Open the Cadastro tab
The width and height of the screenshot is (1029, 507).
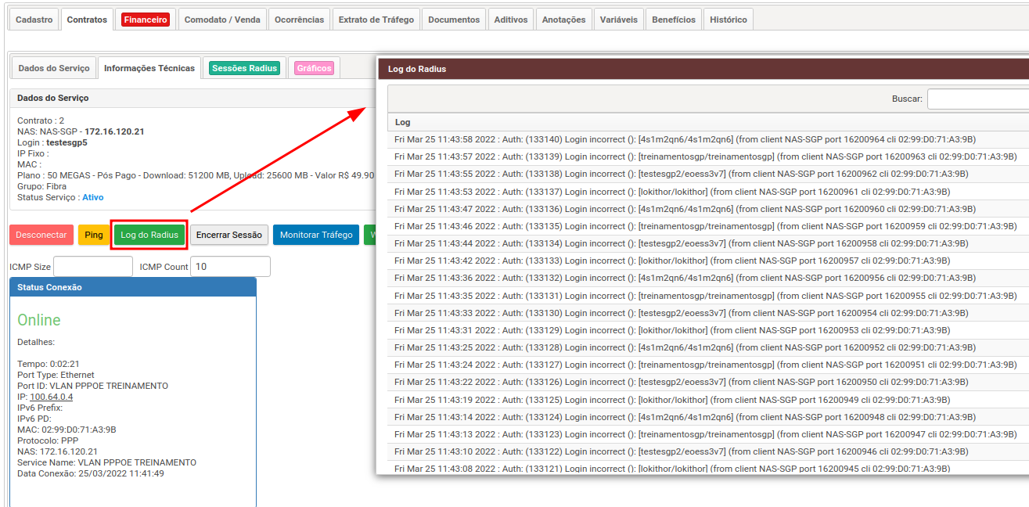point(34,20)
